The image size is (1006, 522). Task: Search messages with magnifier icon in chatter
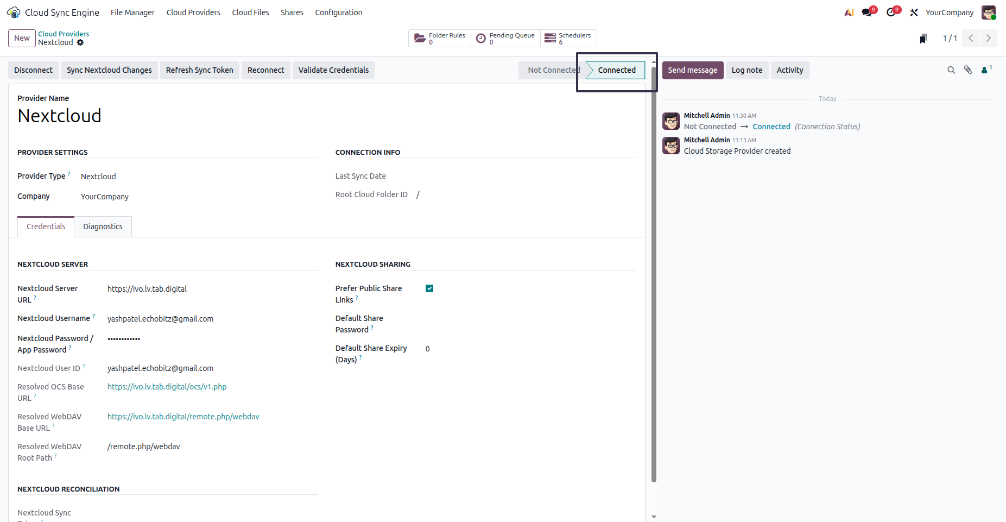951,70
